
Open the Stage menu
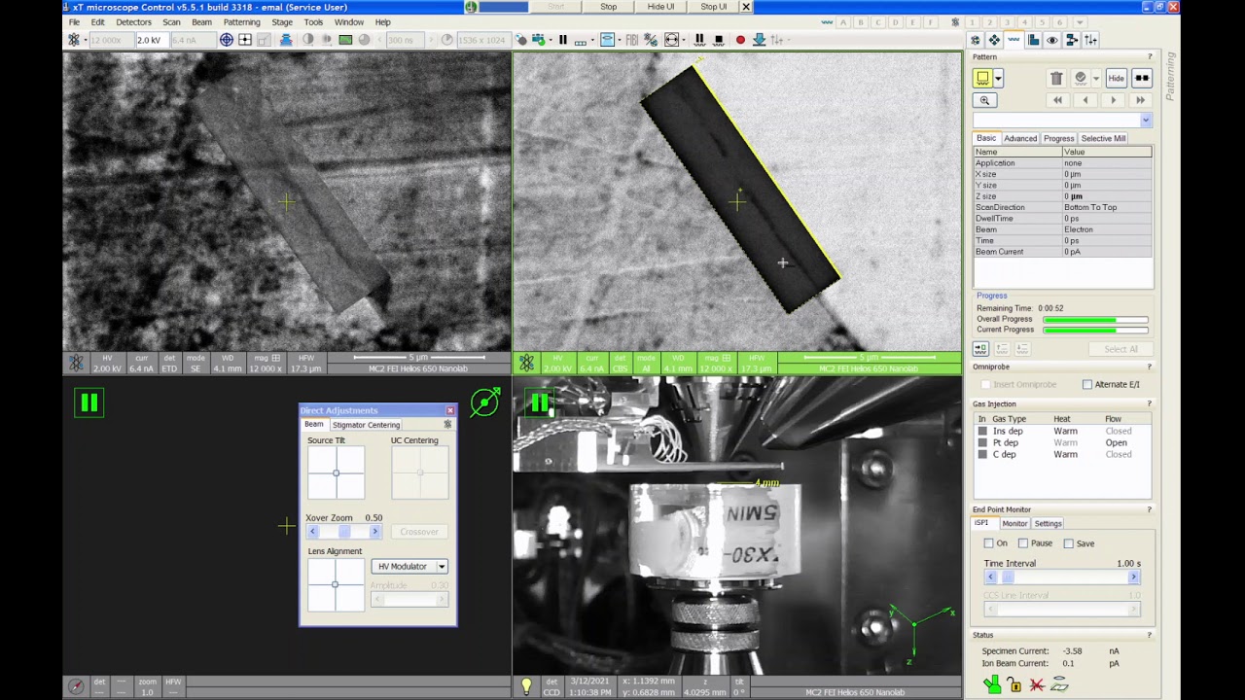[282, 22]
